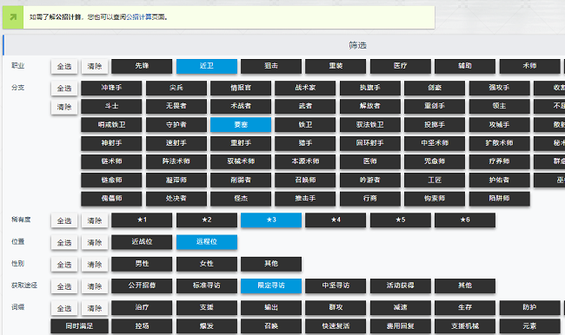Image resolution: width=565 pixels, height=335 pixels.
Task: Toggle the 治疗 tag filter
Action: click(142, 308)
